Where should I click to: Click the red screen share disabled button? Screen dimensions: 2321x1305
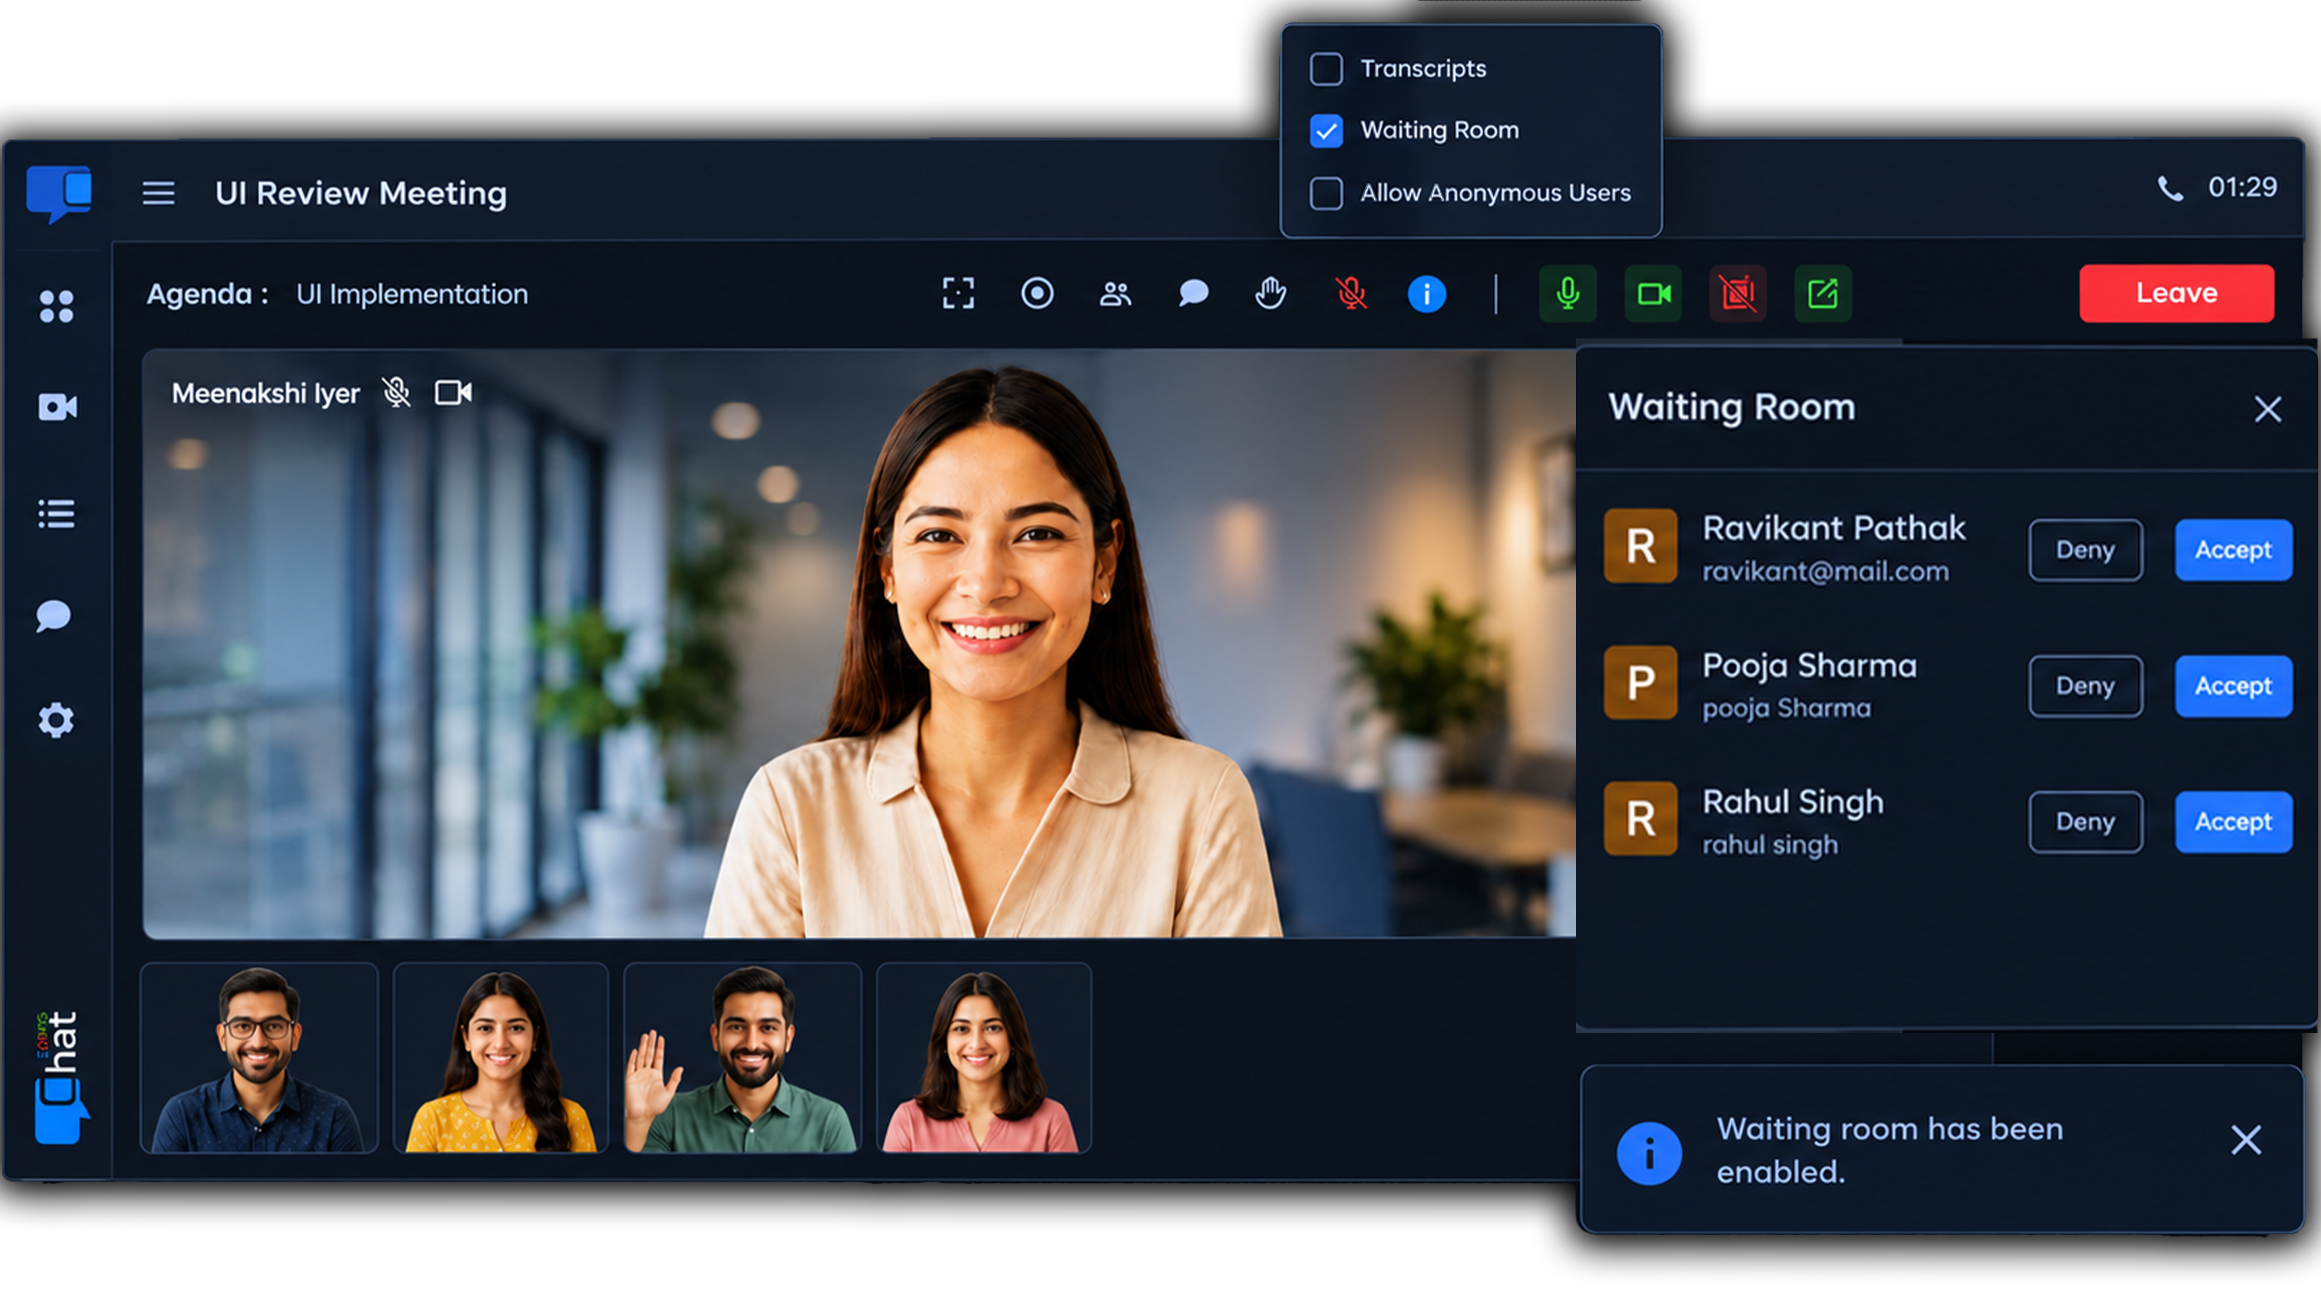[x=1738, y=294]
